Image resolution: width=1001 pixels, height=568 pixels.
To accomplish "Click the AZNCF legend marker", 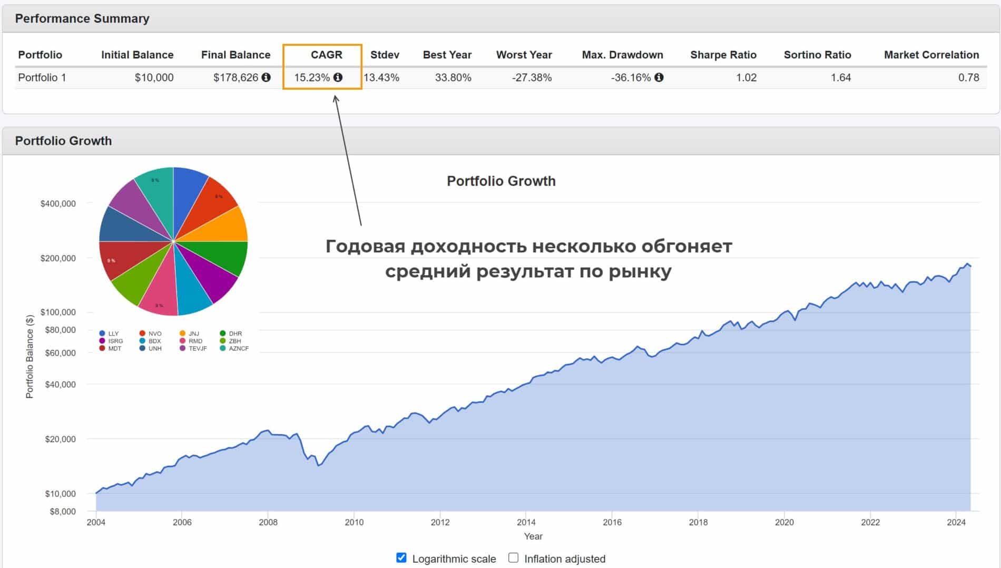I will [x=223, y=348].
